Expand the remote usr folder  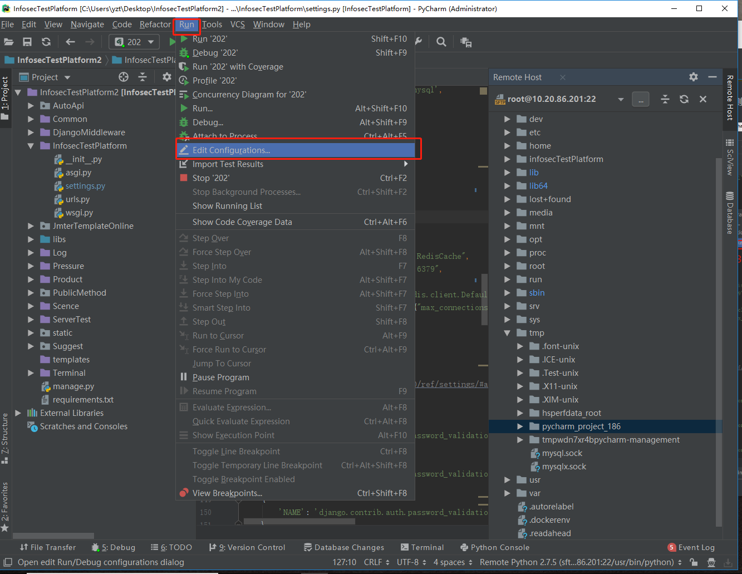pos(507,480)
